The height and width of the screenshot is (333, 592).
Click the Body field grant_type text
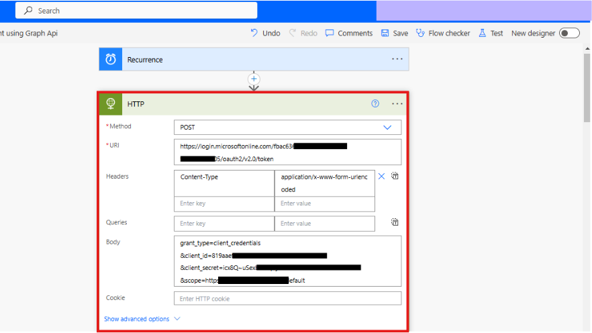[x=220, y=243]
